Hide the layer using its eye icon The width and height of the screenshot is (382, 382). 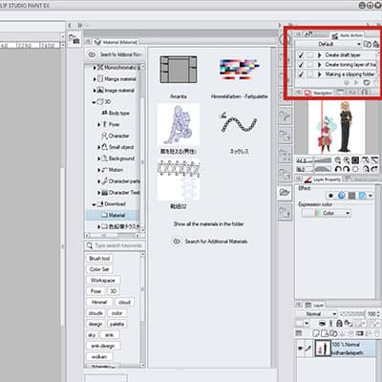[300, 349]
